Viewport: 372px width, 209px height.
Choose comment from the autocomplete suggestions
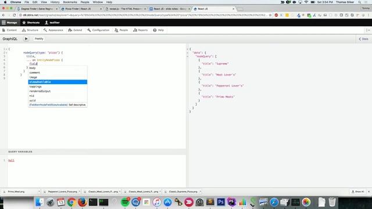click(58, 73)
